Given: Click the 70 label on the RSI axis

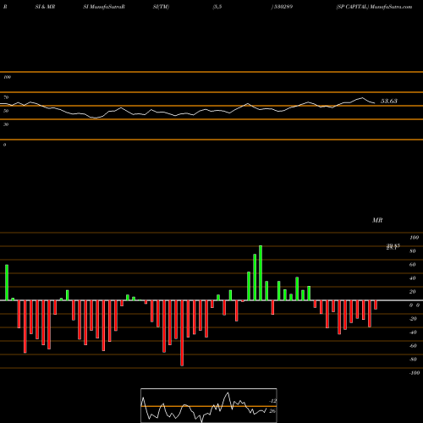Looking at the screenshot, I should [x=6, y=97].
